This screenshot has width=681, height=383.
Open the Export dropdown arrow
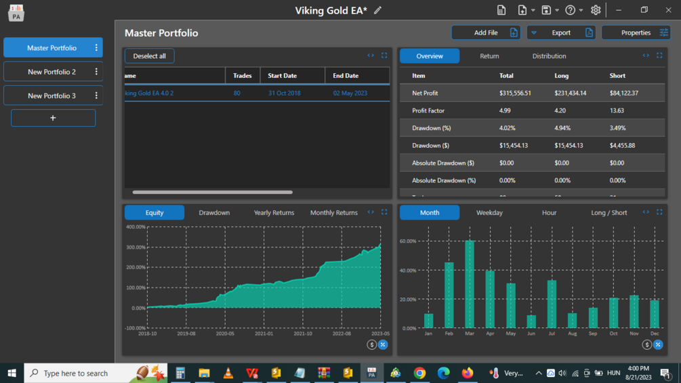coord(534,33)
